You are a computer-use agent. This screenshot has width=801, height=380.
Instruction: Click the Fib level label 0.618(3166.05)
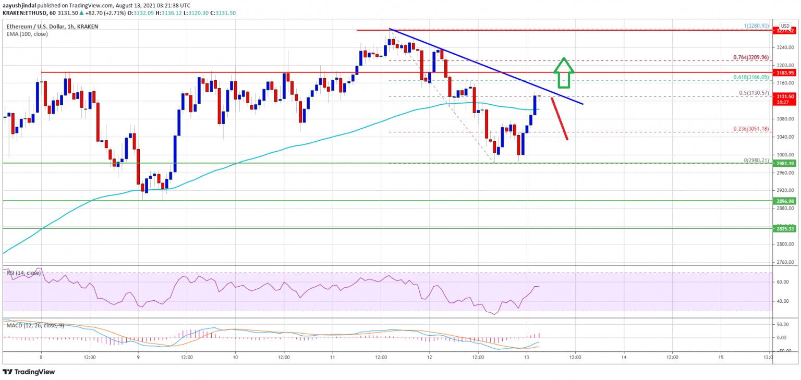pyautogui.click(x=750, y=77)
